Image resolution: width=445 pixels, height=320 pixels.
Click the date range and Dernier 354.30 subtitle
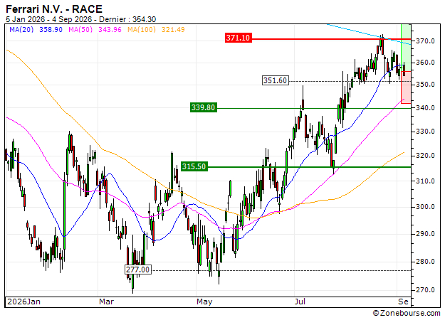(x=81, y=19)
